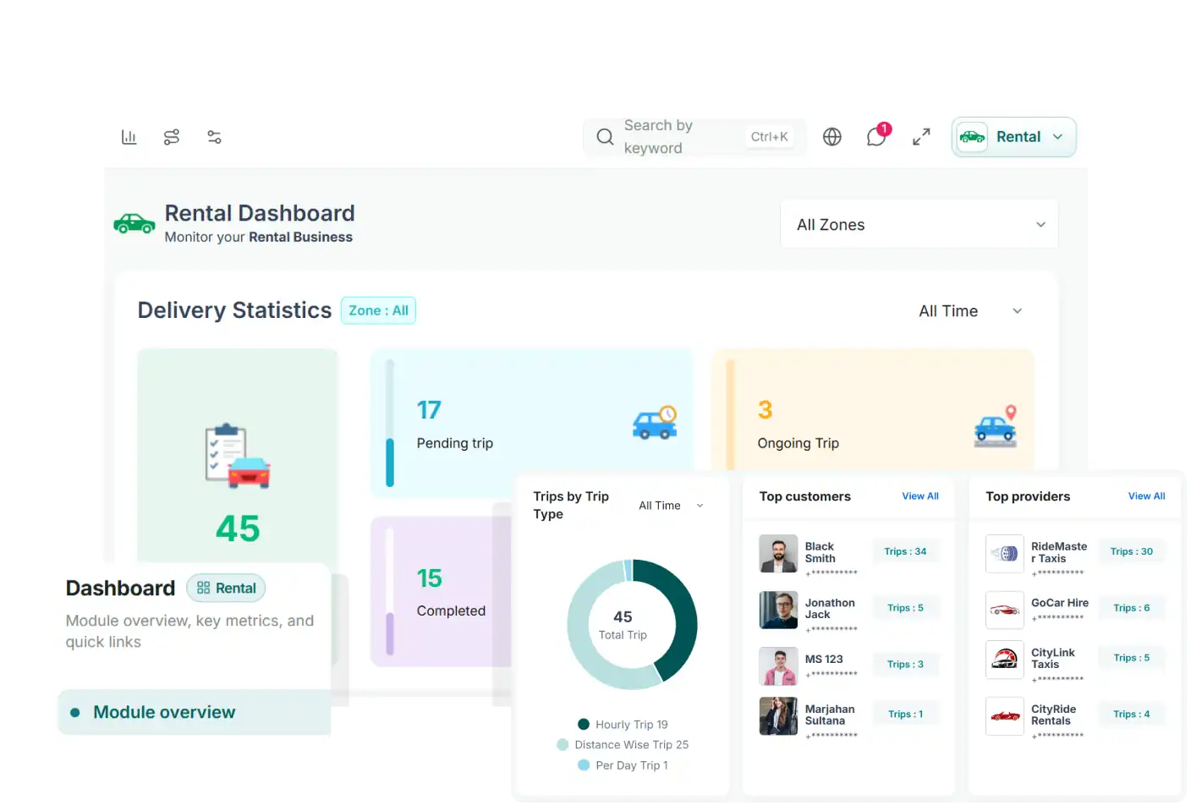Click the clipboard and car total trips icon
This screenshot has height=805, width=1191.
click(238, 456)
